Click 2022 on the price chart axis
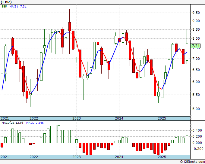The height and width of the screenshot is (164, 205). point(34,118)
